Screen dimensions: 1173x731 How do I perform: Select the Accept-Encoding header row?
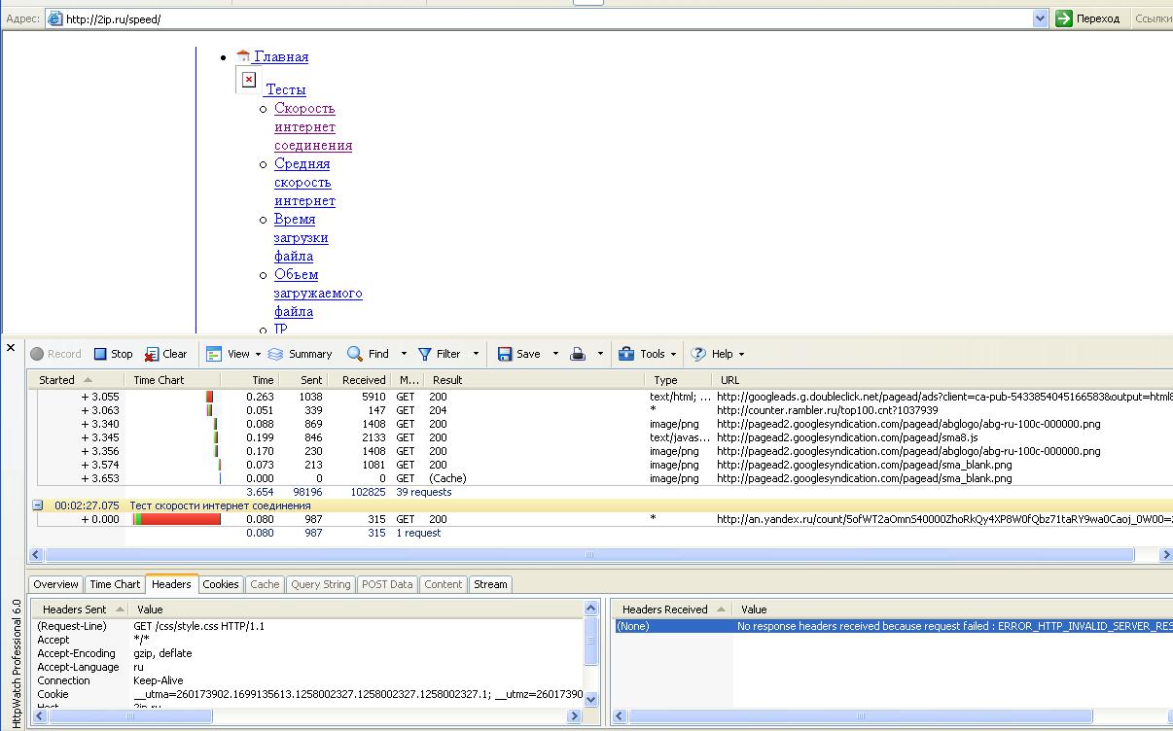(x=307, y=653)
